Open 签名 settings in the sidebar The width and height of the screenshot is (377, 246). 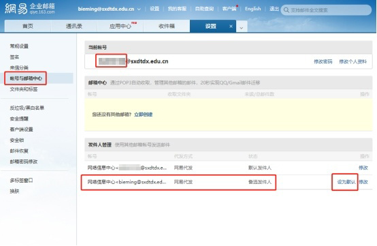(14, 57)
